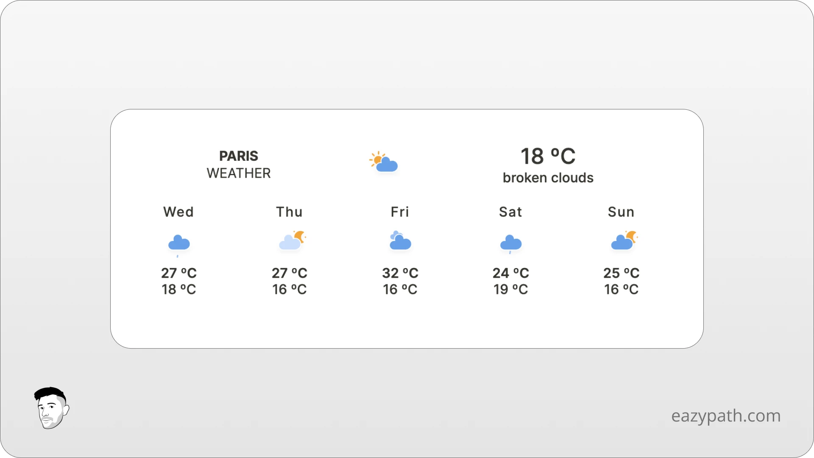The height and width of the screenshot is (458, 814).
Task: Click Thursday's cloud with moon icon
Action: (x=291, y=241)
